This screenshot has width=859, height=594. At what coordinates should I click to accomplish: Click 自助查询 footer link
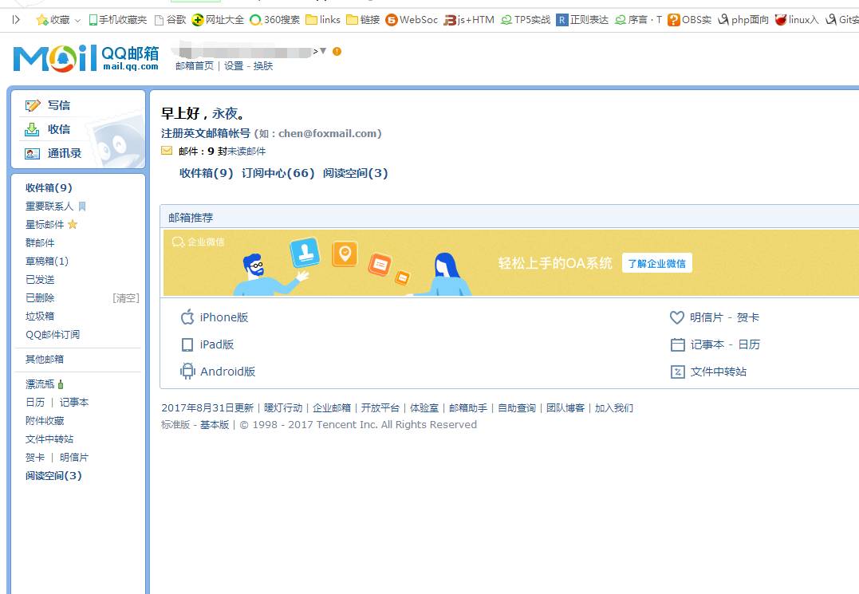click(x=517, y=408)
